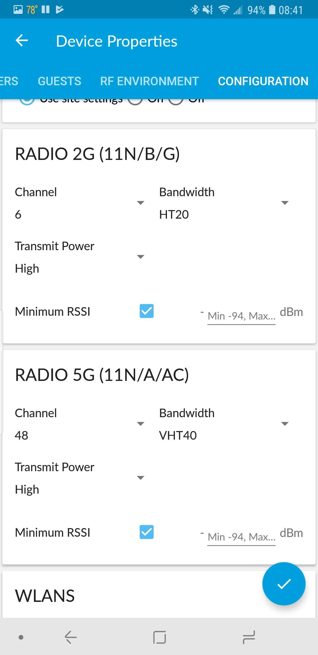
Task: Select the GUESTS tab
Action: (x=59, y=81)
